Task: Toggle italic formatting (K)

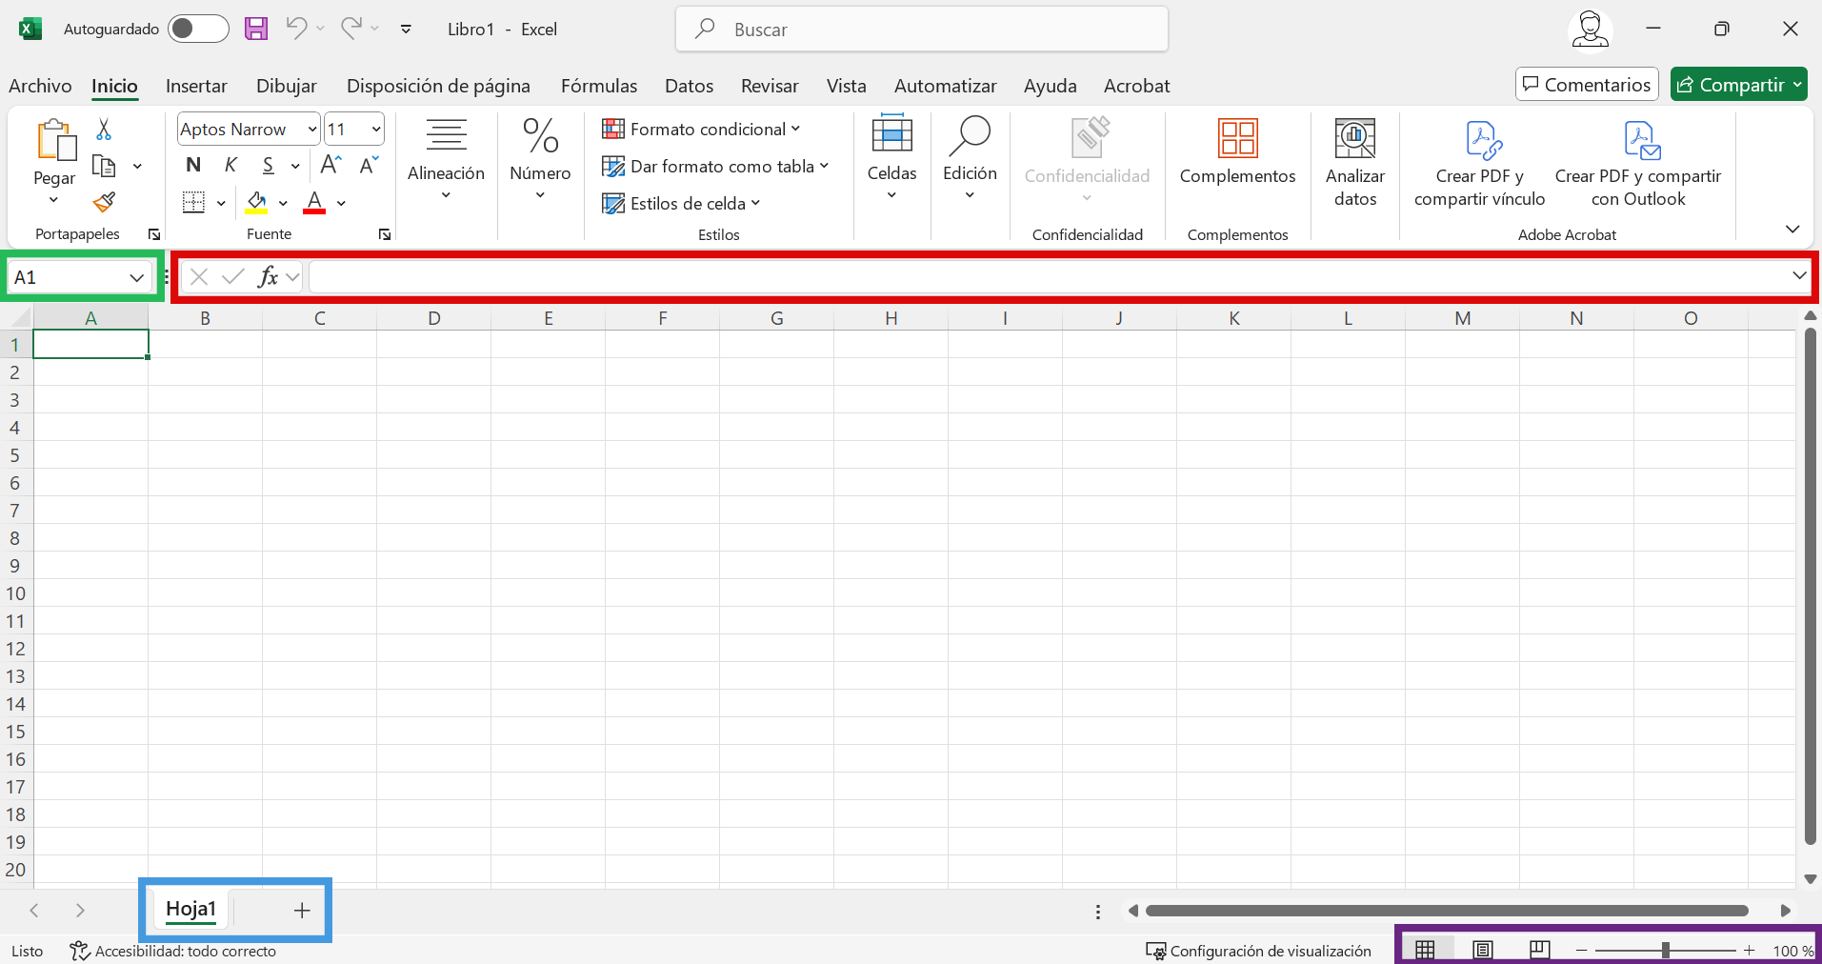Action: click(230, 165)
